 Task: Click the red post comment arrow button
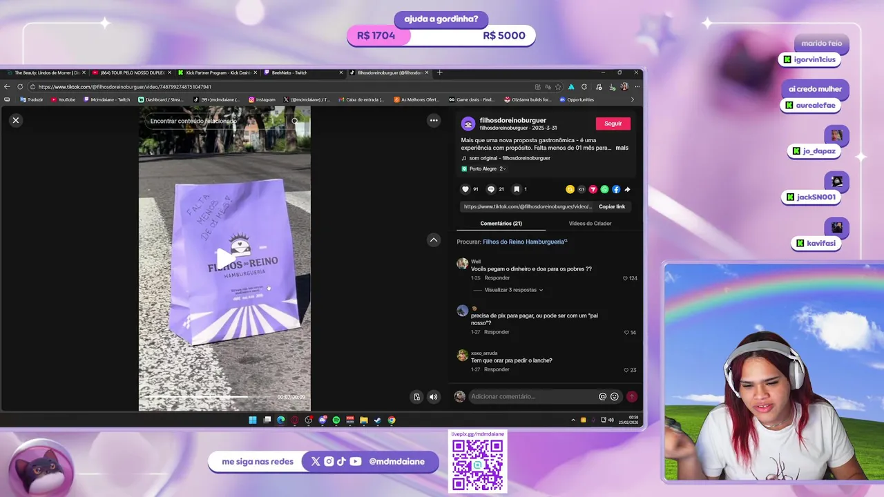coord(631,397)
